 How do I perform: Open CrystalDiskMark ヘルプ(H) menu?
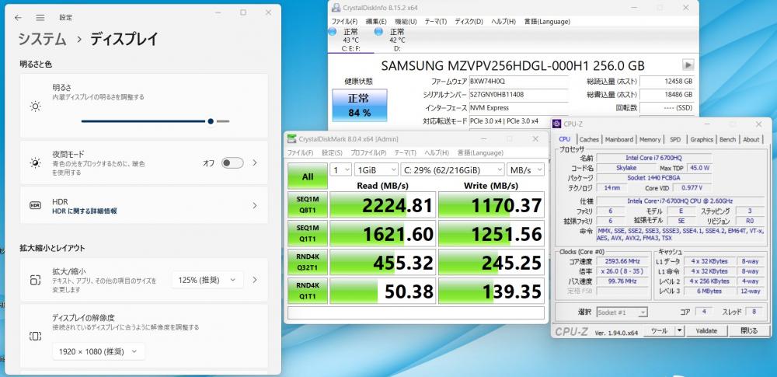[437, 153]
